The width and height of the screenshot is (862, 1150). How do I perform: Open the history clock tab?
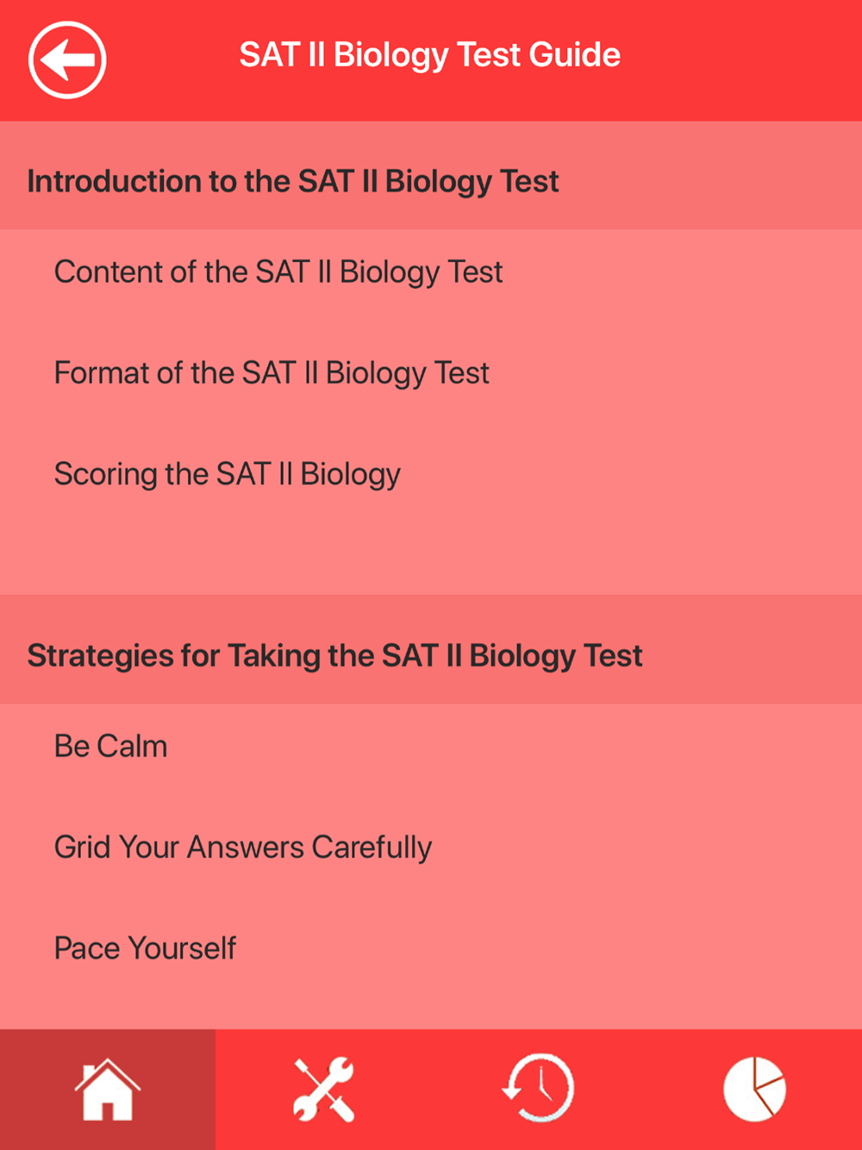click(539, 1090)
